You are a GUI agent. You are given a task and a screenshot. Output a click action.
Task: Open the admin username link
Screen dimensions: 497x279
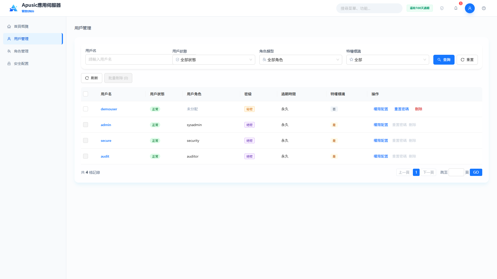tap(106, 125)
